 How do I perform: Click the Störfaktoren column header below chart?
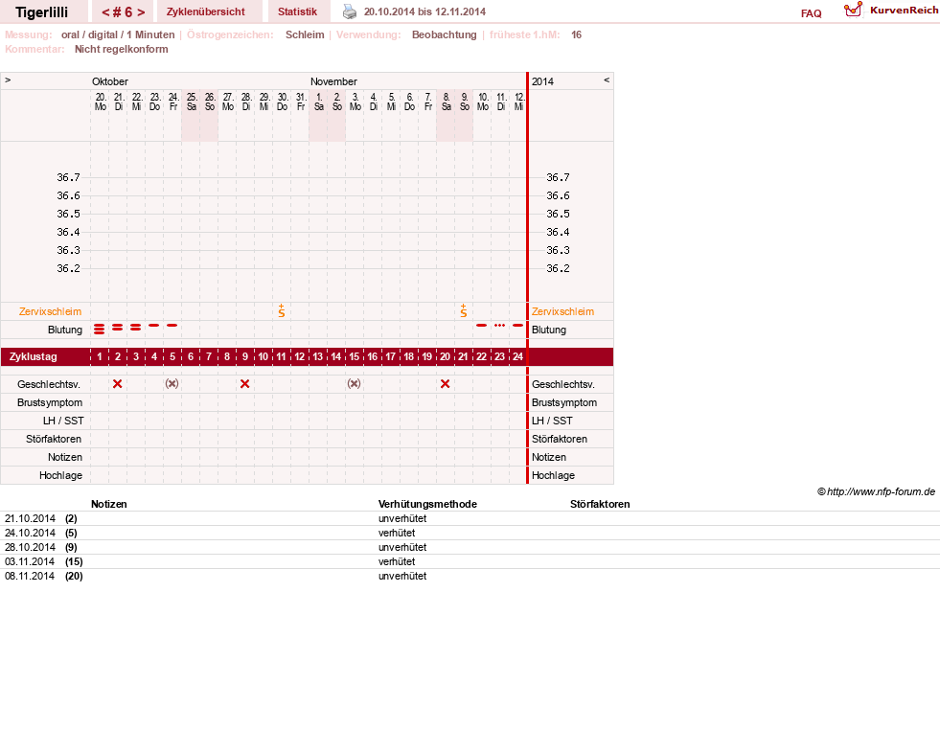point(600,504)
